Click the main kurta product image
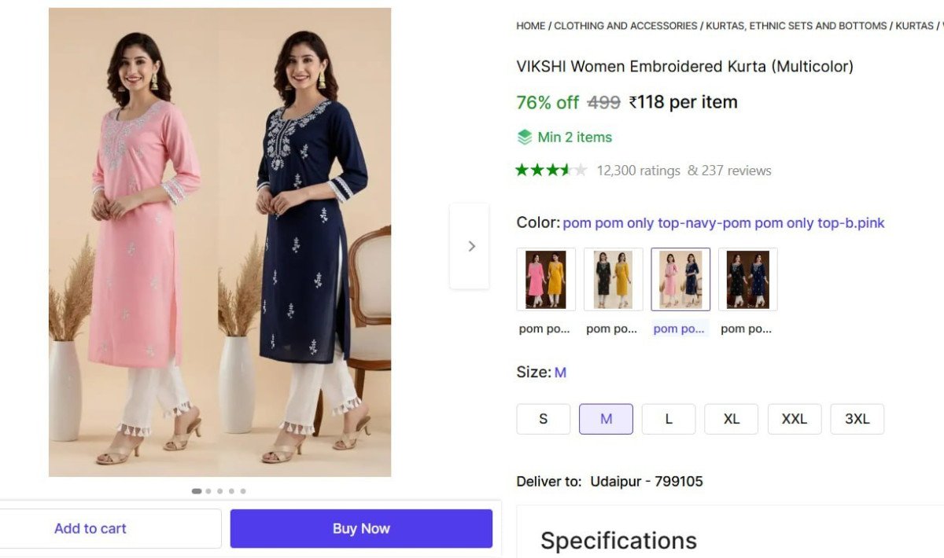Screen dimensions: 944x558 click(x=219, y=242)
